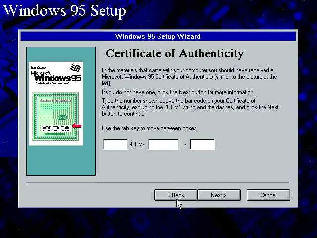Click the "If you do not have one" sentence
This screenshot has height=238, width=317.
tap(178, 92)
